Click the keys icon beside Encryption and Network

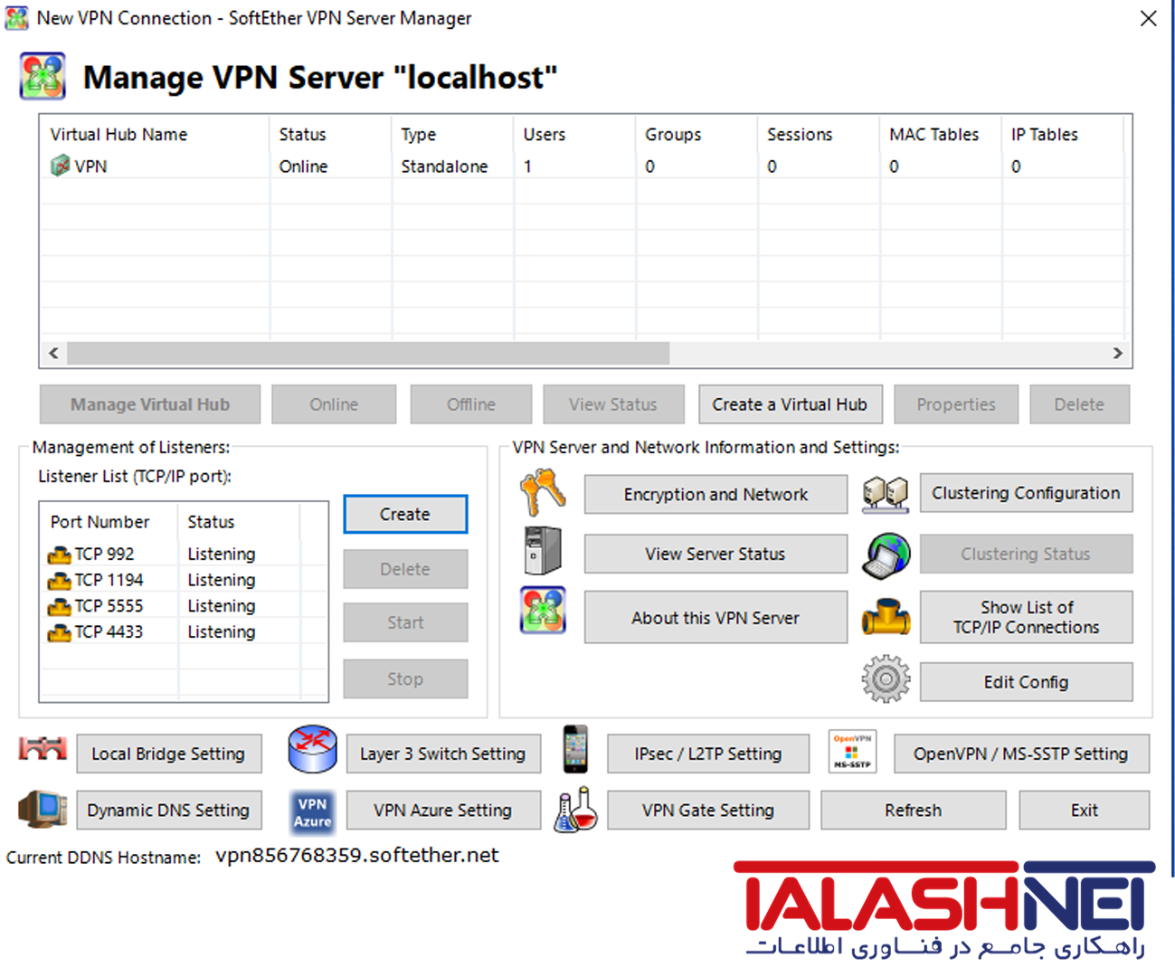(x=543, y=493)
